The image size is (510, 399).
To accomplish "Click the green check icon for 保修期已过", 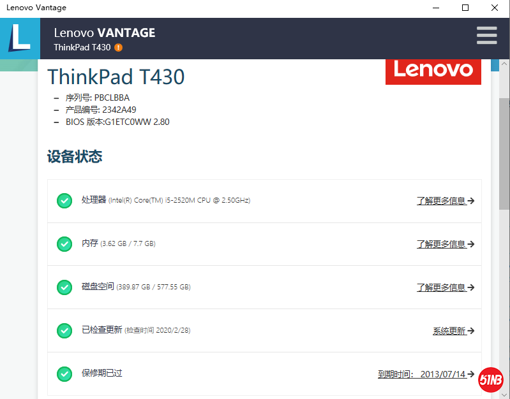I will point(64,374).
